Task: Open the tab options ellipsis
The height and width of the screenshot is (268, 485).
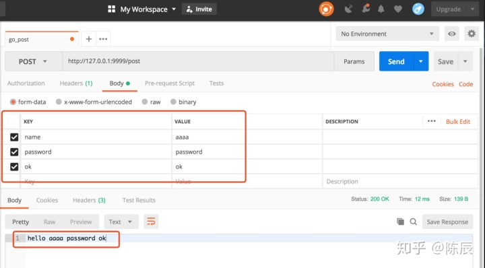Action: (x=103, y=39)
